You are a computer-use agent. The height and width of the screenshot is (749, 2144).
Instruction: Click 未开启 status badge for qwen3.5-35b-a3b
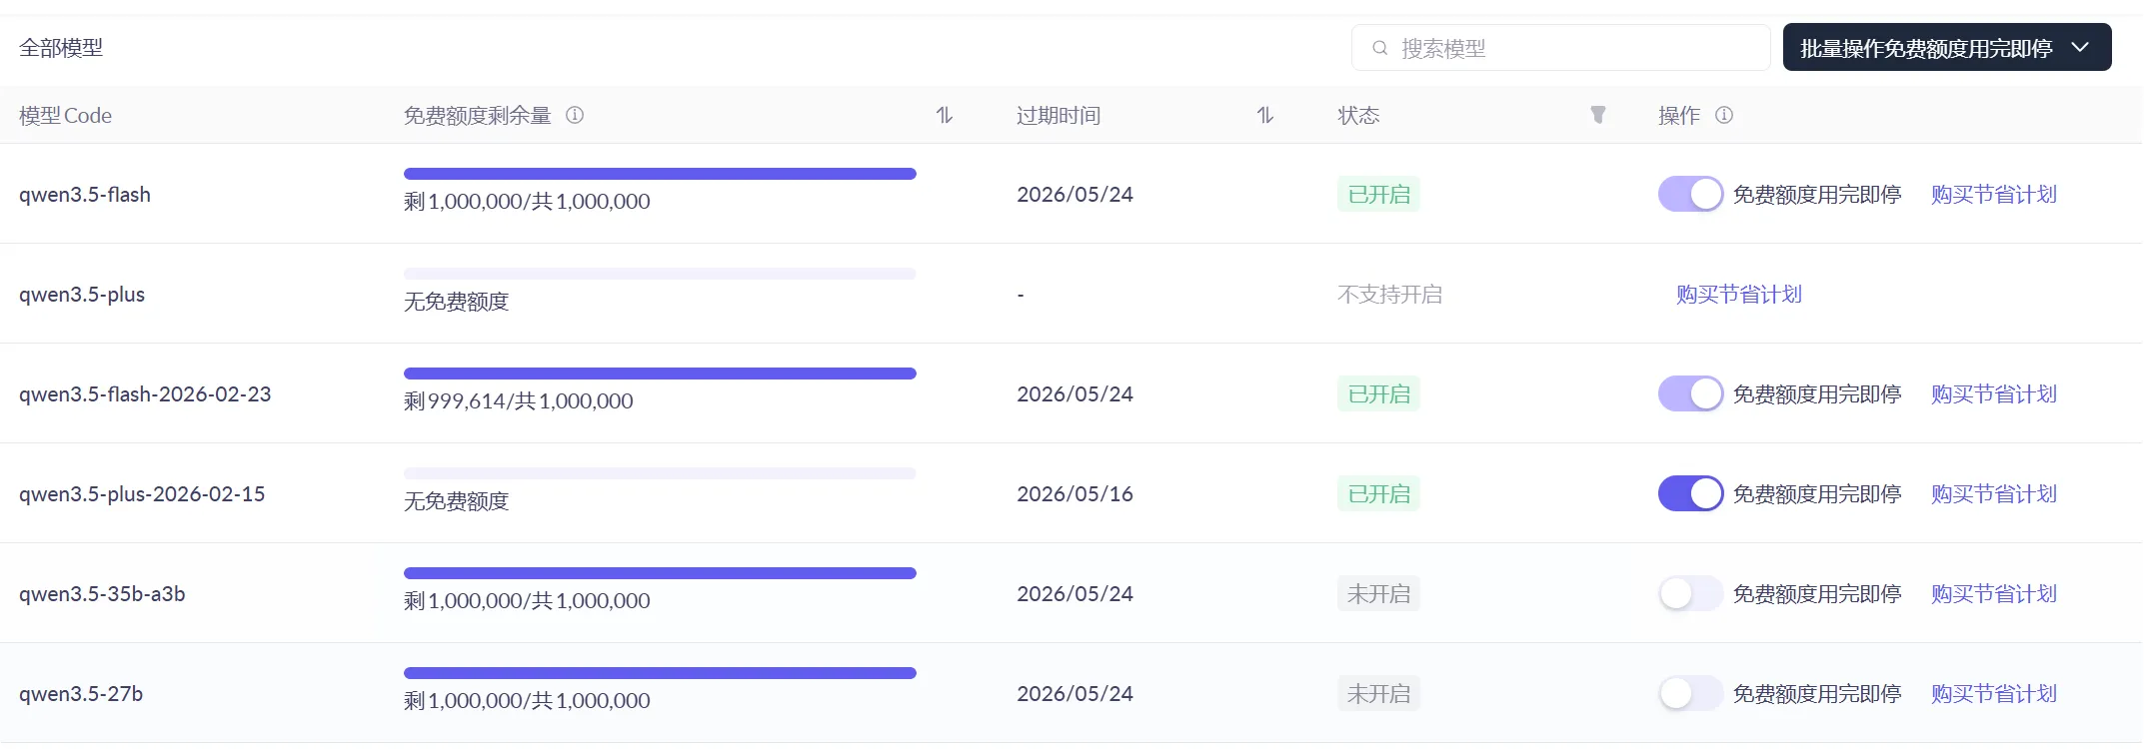click(x=1378, y=593)
